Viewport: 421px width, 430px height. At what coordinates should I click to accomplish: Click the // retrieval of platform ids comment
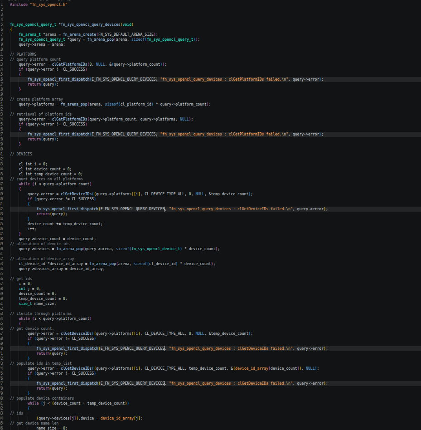coord(41,114)
